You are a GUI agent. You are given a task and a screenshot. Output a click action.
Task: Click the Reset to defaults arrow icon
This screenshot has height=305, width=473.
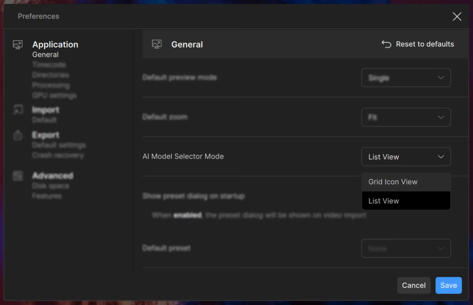[386, 44]
